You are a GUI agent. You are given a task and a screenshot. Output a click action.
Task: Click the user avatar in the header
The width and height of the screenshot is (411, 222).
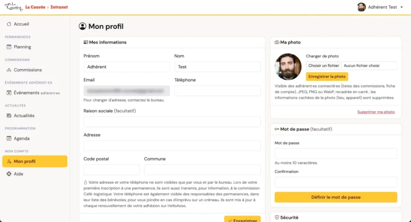[361, 7]
